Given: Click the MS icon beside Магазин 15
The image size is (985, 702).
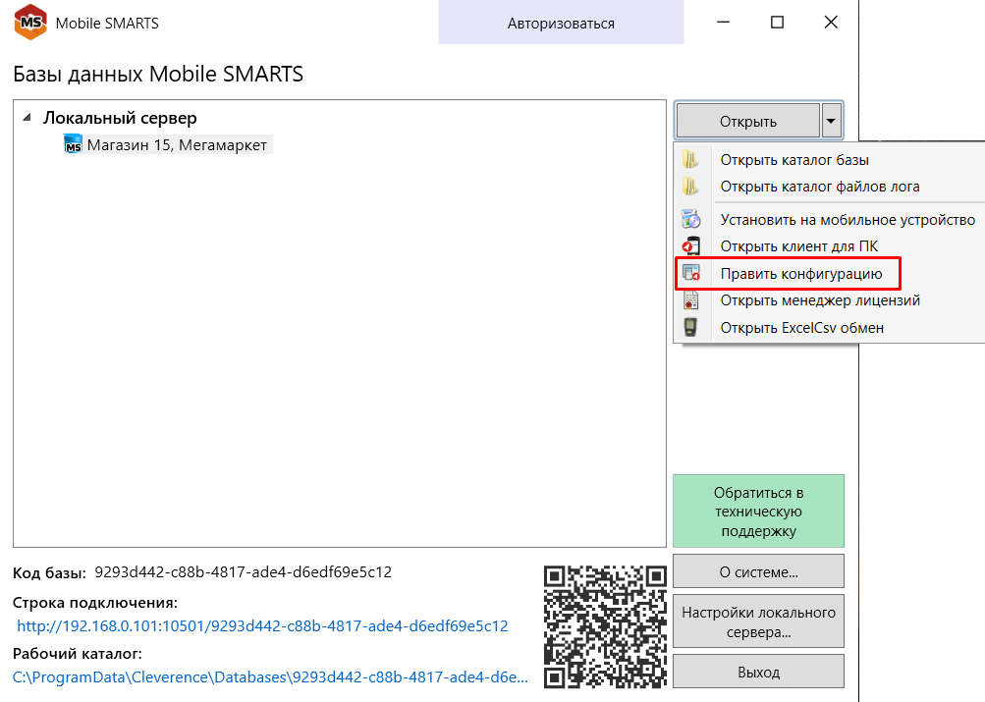Looking at the screenshot, I should pos(74,145).
